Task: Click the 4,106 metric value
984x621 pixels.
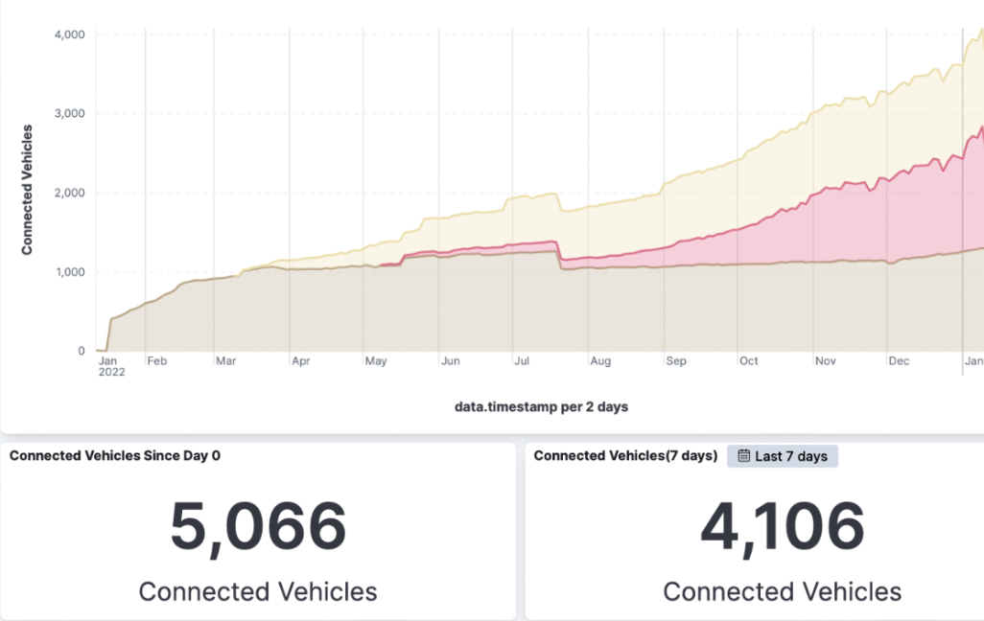Action: pos(782,522)
